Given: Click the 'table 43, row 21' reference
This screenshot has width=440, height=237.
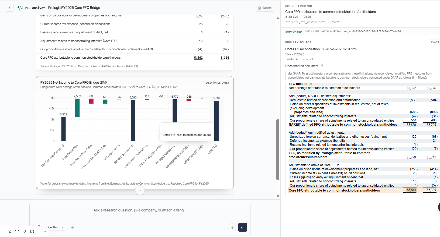Looking at the screenshot, I should tap(299, 59).
